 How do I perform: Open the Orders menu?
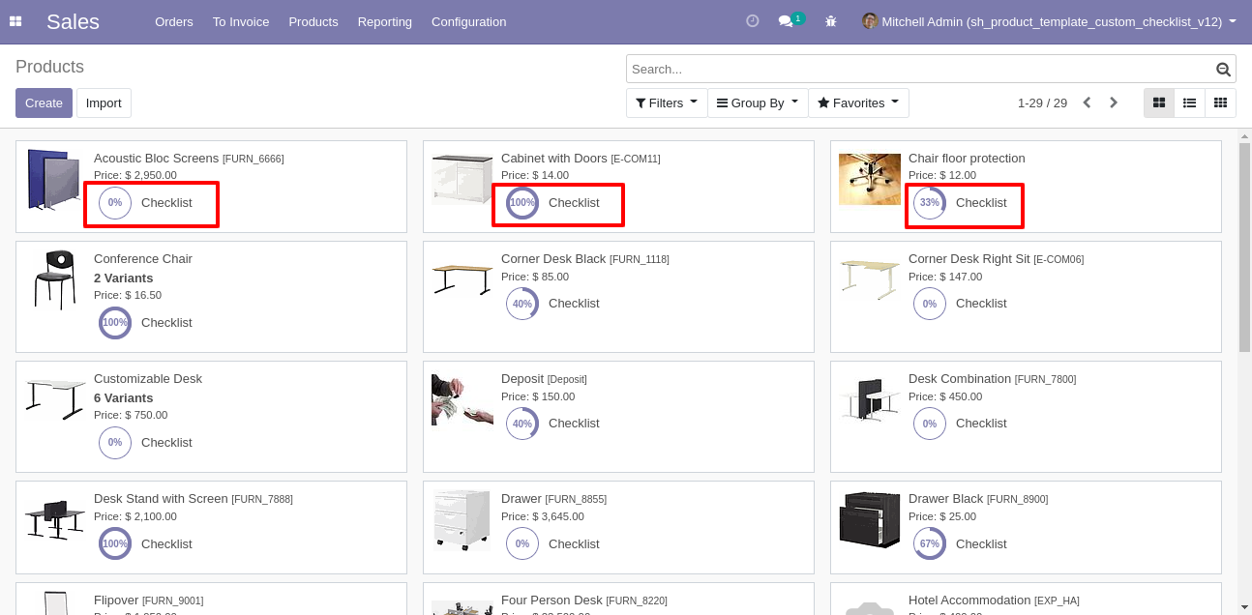pos(174,21)
